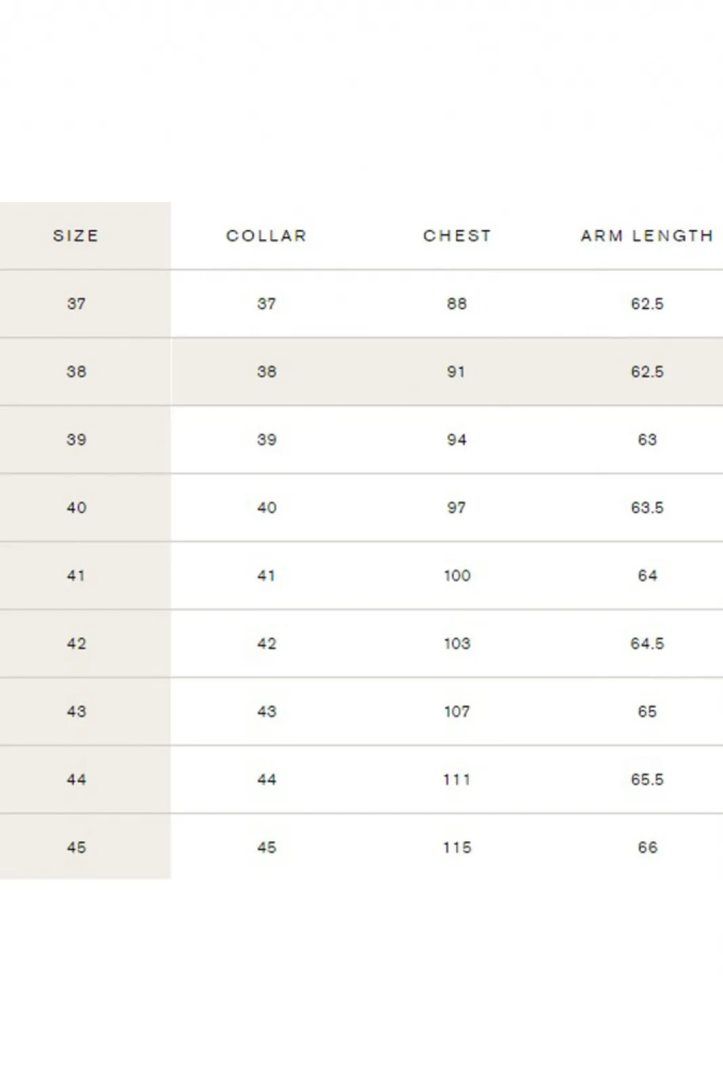Viewport: 723px width, 1084px height.
Task: Click the SIZE column header
Action: [76, 236]
